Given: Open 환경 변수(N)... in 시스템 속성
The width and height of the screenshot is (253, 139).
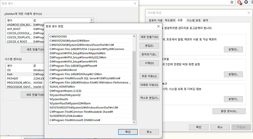Looking at the screenshot, I should click(x=229, y=111).
